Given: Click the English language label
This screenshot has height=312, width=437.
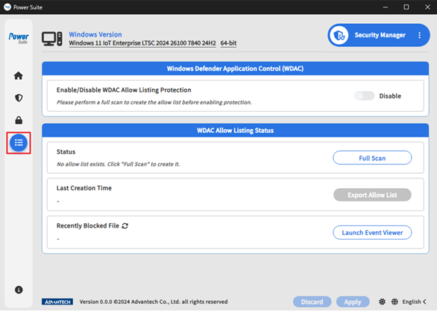Looking at the screenshot, I should (412, 302).
